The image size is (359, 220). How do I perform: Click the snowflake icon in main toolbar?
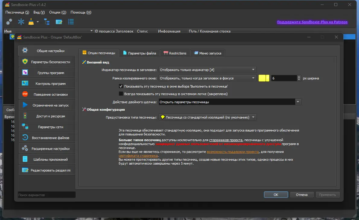21,22
